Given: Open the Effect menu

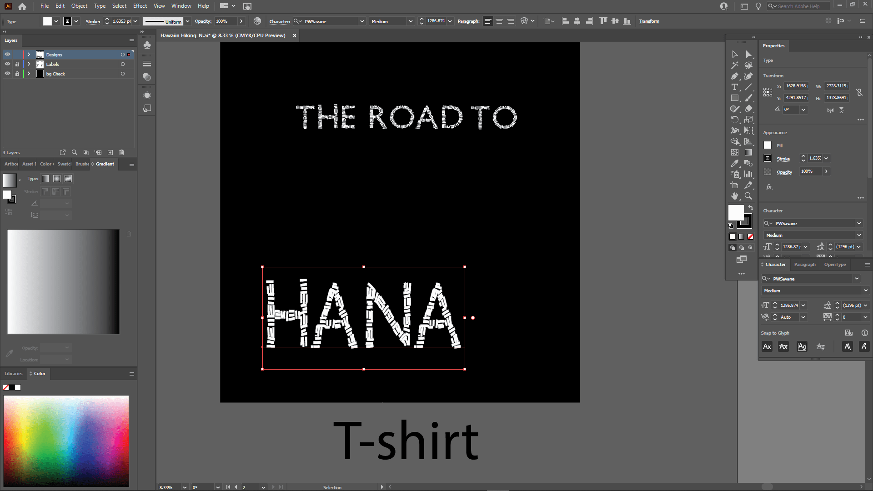Looking at the screenshot, I should 140,6.
